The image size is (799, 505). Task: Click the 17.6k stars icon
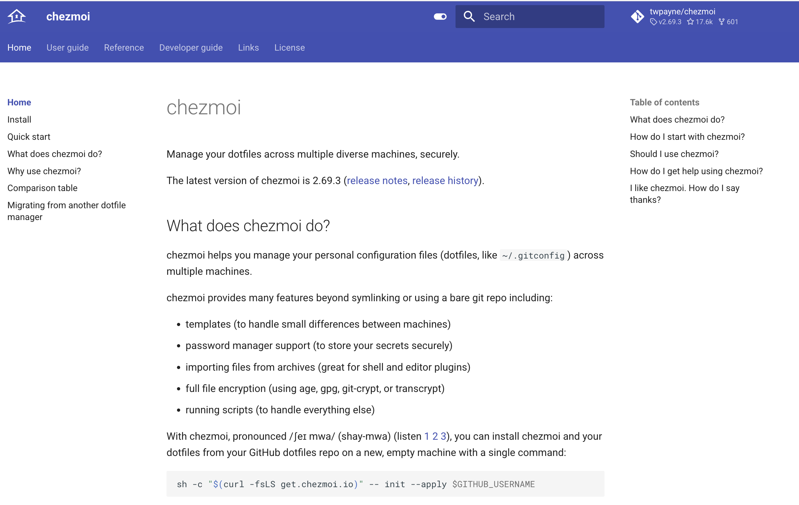tap(690, 22)
